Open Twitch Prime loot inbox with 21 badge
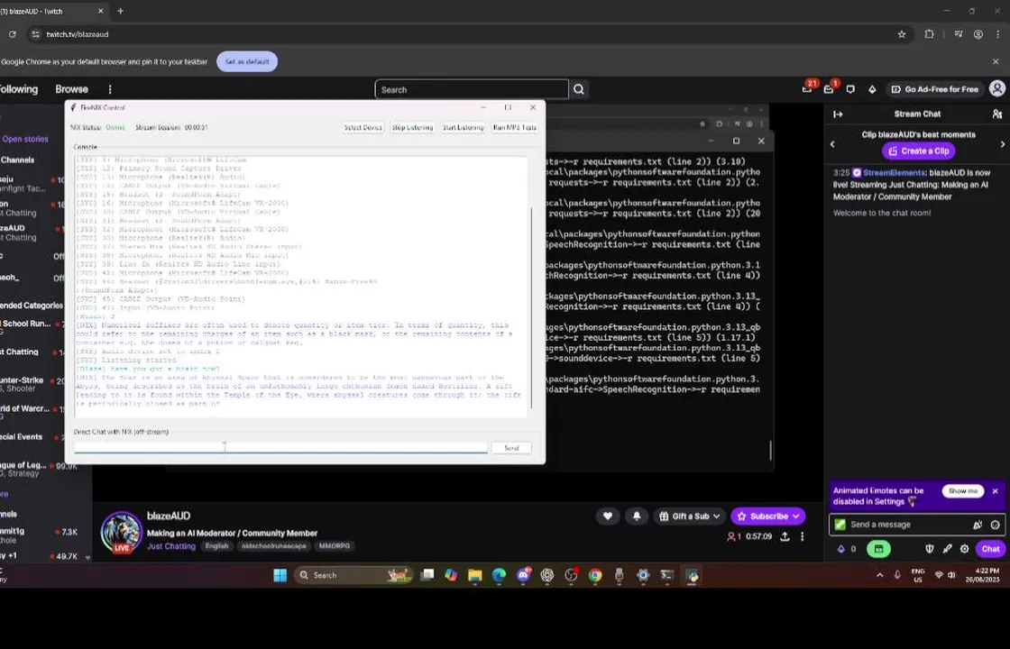 click(x=807, y=89)
